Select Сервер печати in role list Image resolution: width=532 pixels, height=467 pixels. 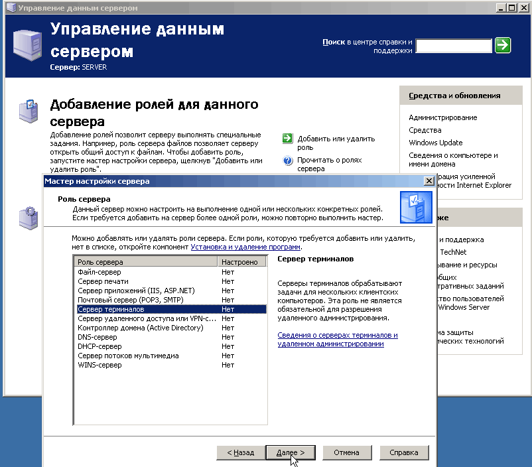[98, 281]
